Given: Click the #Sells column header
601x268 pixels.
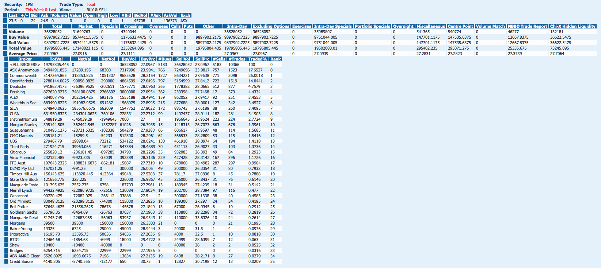Looking at the screenshot, I should tap(219, 59).
